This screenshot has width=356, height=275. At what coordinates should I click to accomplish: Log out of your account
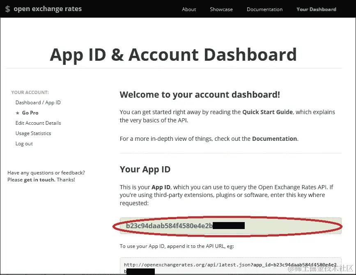tap(24, 143)
